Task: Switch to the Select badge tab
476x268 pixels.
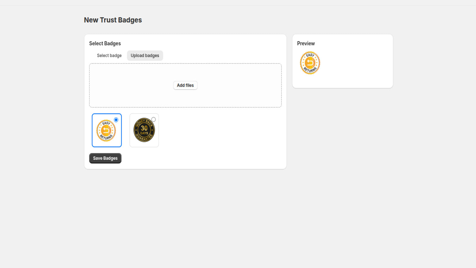Action: pyautogui.click(x=109, y=55)
